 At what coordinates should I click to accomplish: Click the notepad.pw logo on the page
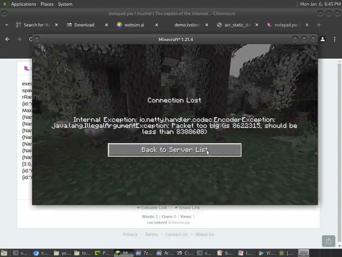[27, 68]
